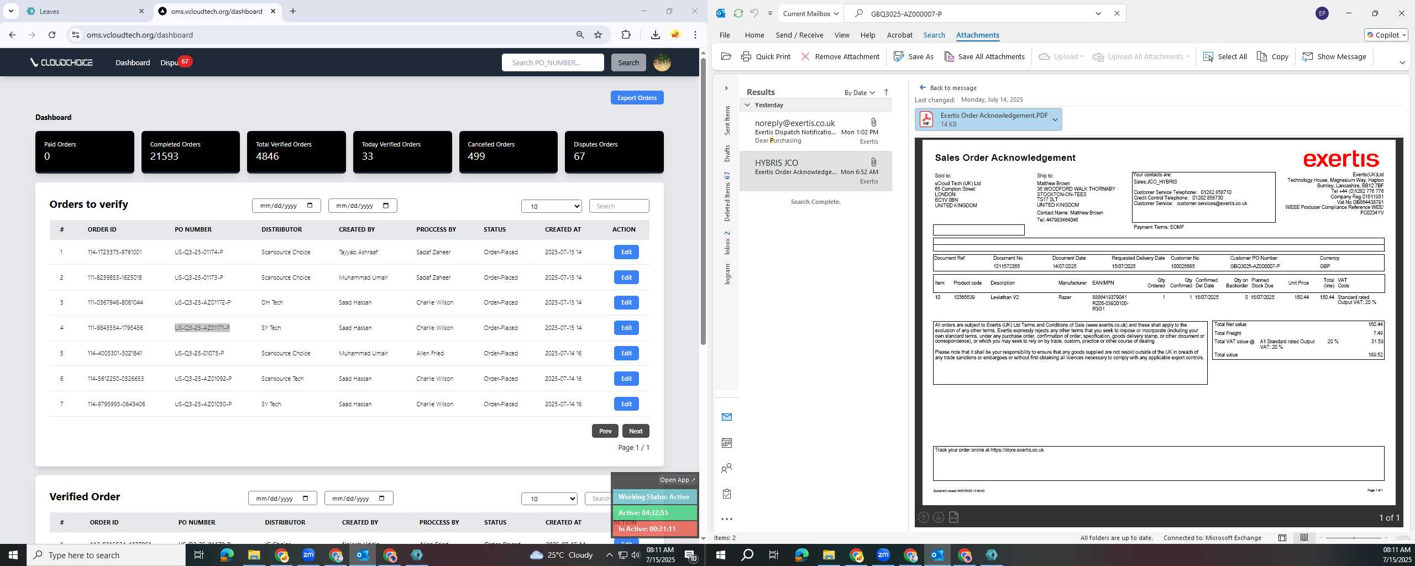Click Edit for order 114-1723375-9761001

click(626, 252)
